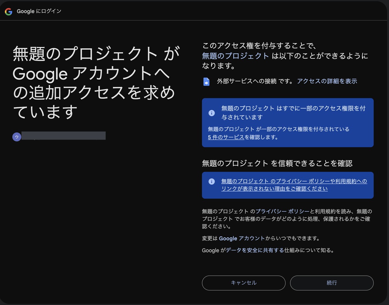
Task: Click the blue '無題のプロジェクト' app name link
Action: point(236,56)
